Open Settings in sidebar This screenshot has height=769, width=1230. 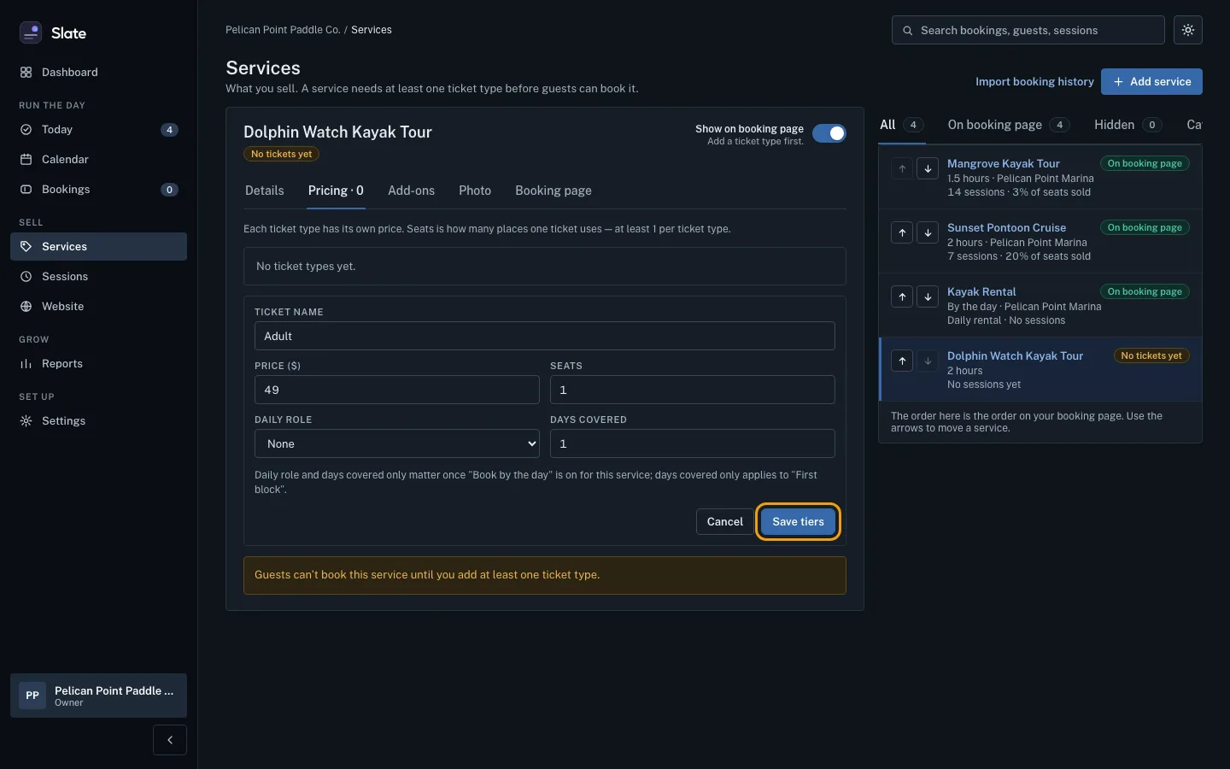[x=98, y=421]
